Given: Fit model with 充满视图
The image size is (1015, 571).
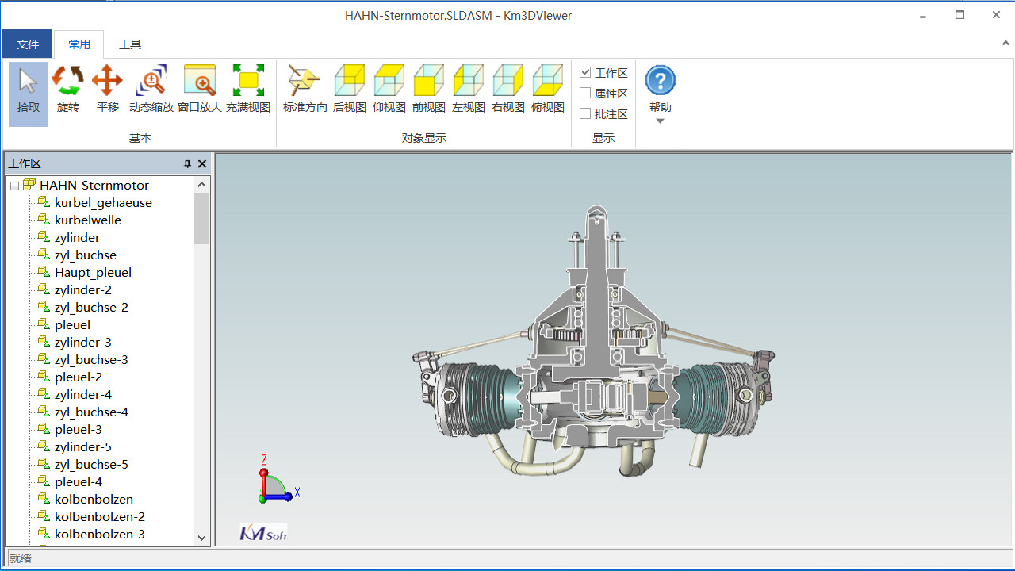Looking at the screenshot, I should point(248,91).
